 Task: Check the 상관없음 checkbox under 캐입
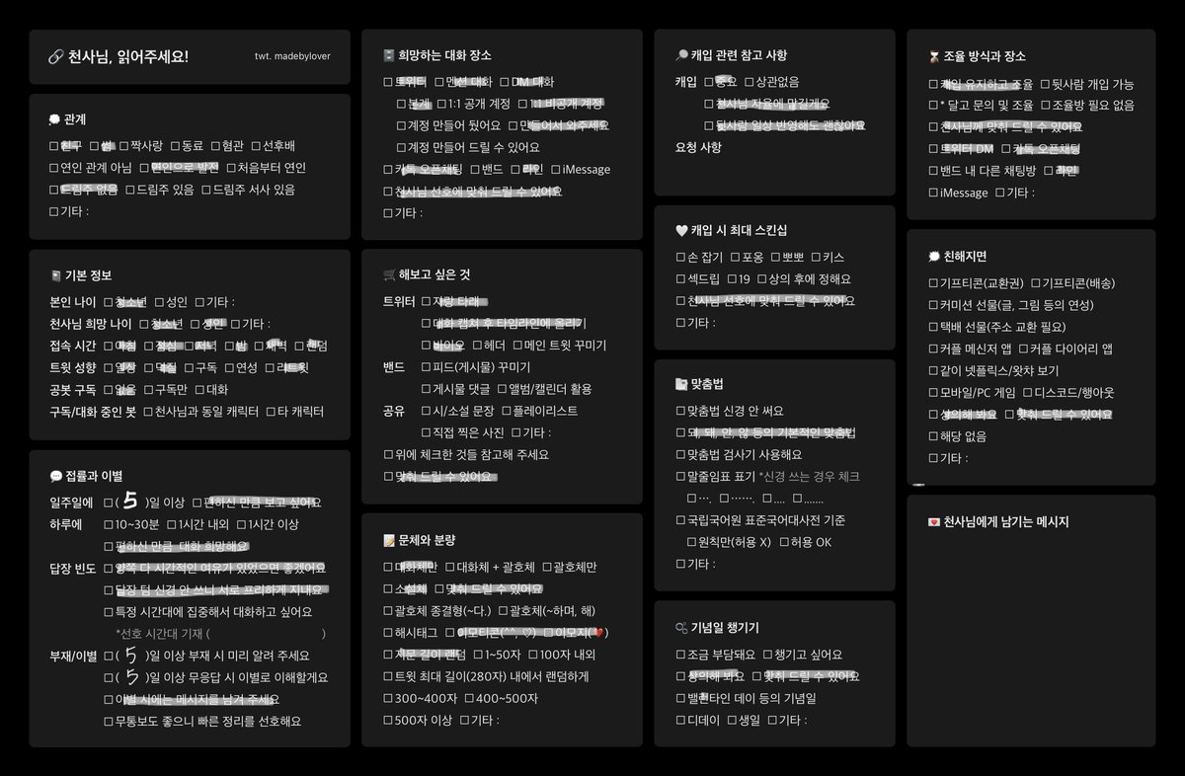[x=749, y=82]
